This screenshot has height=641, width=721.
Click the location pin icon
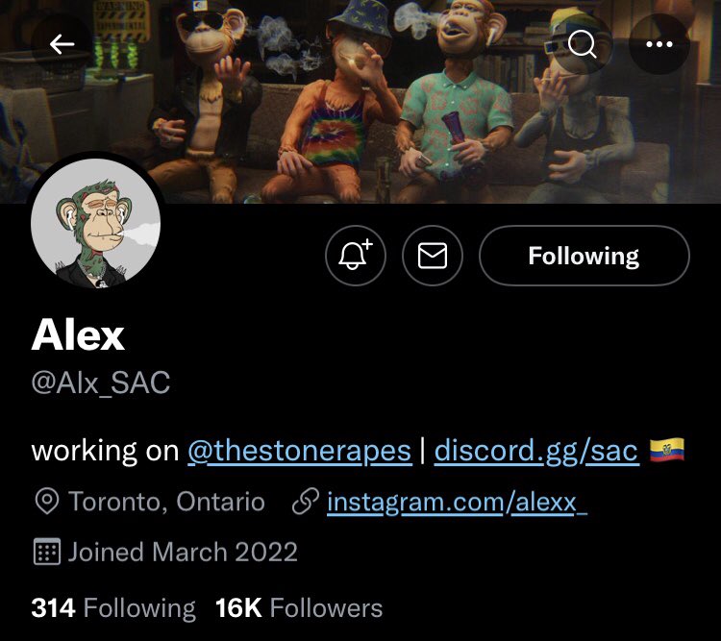(x=47, y=502)
